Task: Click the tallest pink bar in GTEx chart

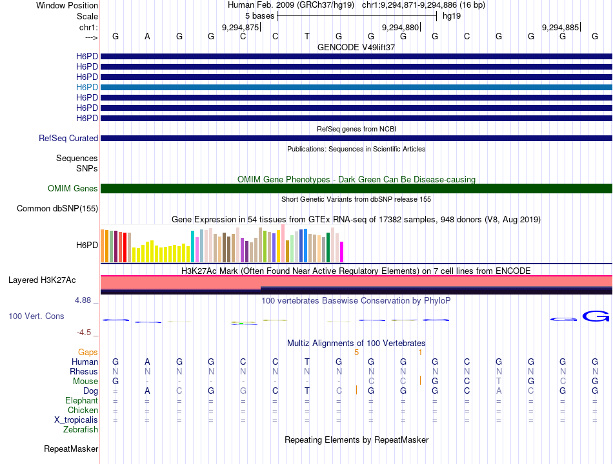Action: click(283, 244)
